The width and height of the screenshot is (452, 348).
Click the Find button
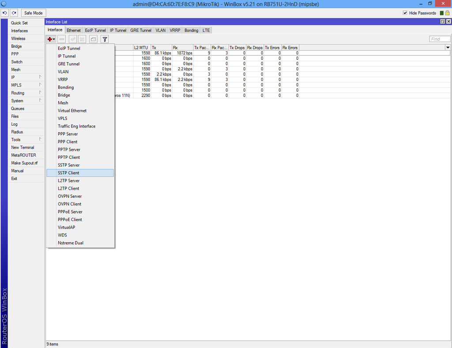pyautogui.click(x=440, y=39)
